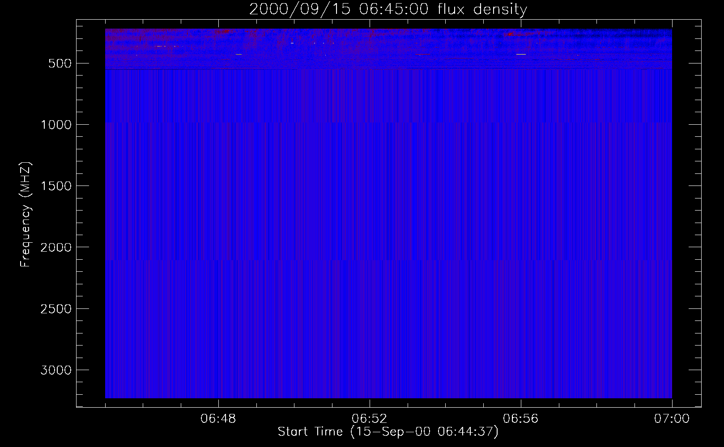Select the 06:48 time tick label
Screen dimensions: 724x447
coord(218,419)
